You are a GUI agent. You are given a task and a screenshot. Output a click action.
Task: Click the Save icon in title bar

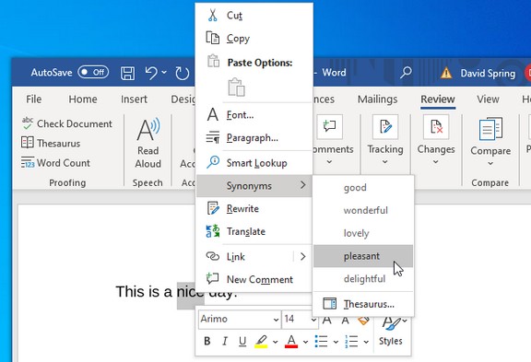tap(127, 73)
